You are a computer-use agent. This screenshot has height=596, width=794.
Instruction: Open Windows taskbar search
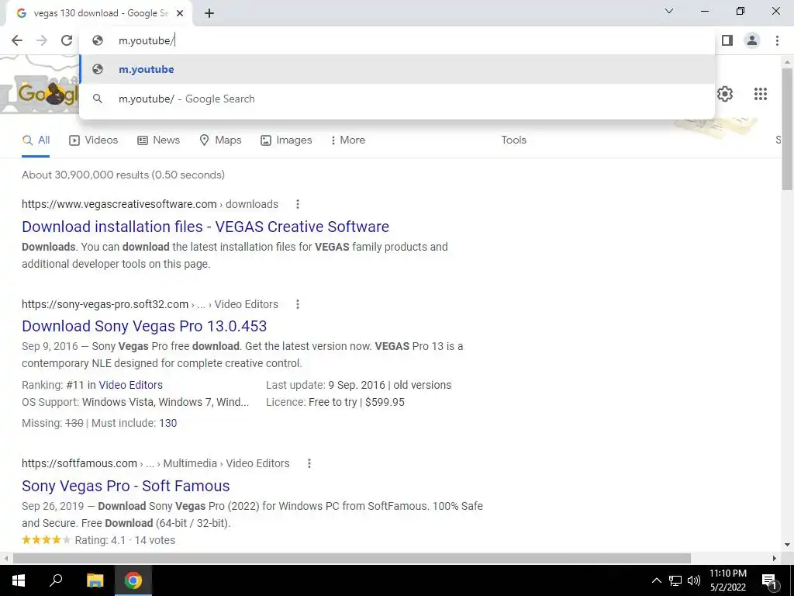pos(56,580)
